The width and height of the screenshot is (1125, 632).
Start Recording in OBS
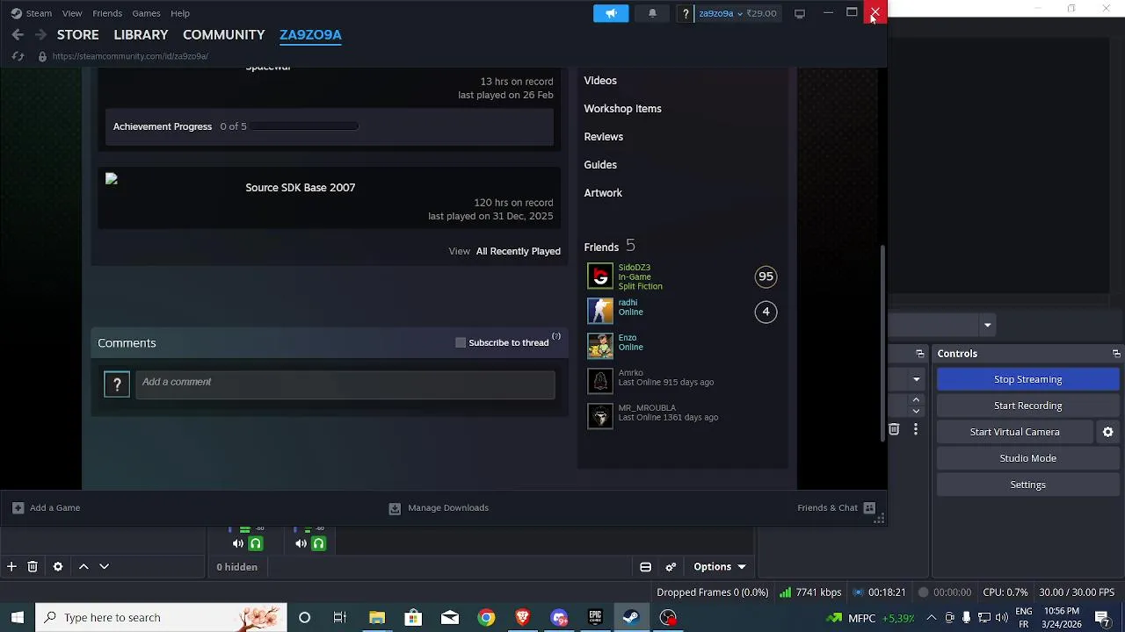pos(1027,406)
